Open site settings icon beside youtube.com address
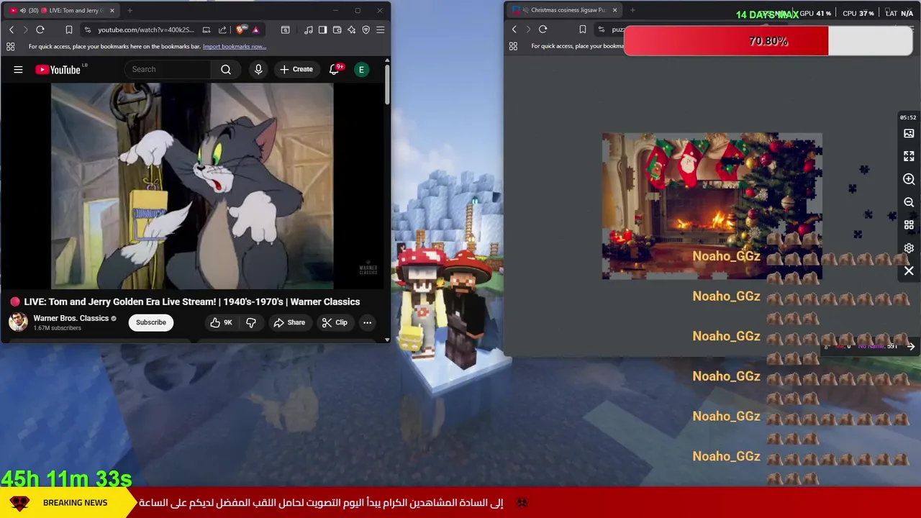The width and height of the screenshot is (921, 518). (x=87, y=29)
